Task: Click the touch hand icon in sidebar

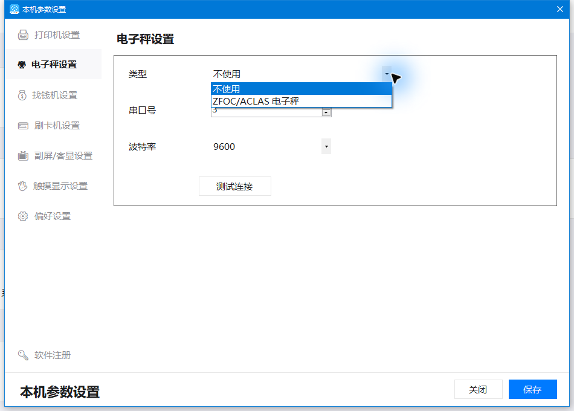Action: [x=23, y=186]
